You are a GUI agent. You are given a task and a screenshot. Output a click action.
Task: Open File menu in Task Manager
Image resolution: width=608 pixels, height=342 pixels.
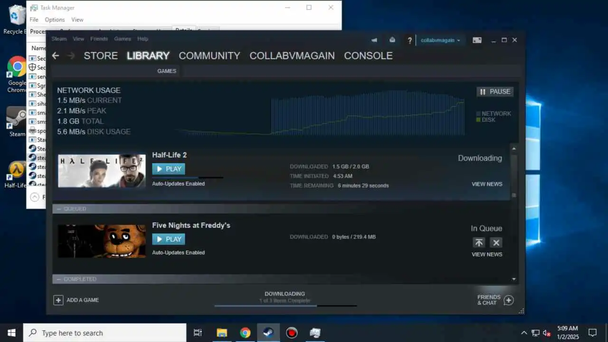pyautogui.click(x=34, y=19)
